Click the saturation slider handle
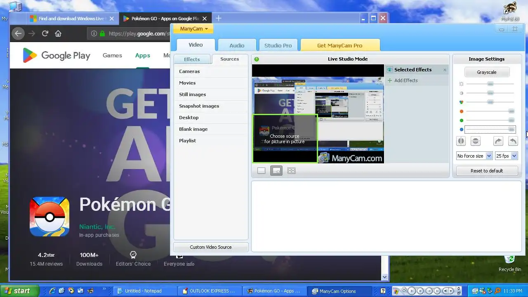Image resolution: width=528 pixels, height=297 pixels. pyautogui.click(x=490, y=102)
